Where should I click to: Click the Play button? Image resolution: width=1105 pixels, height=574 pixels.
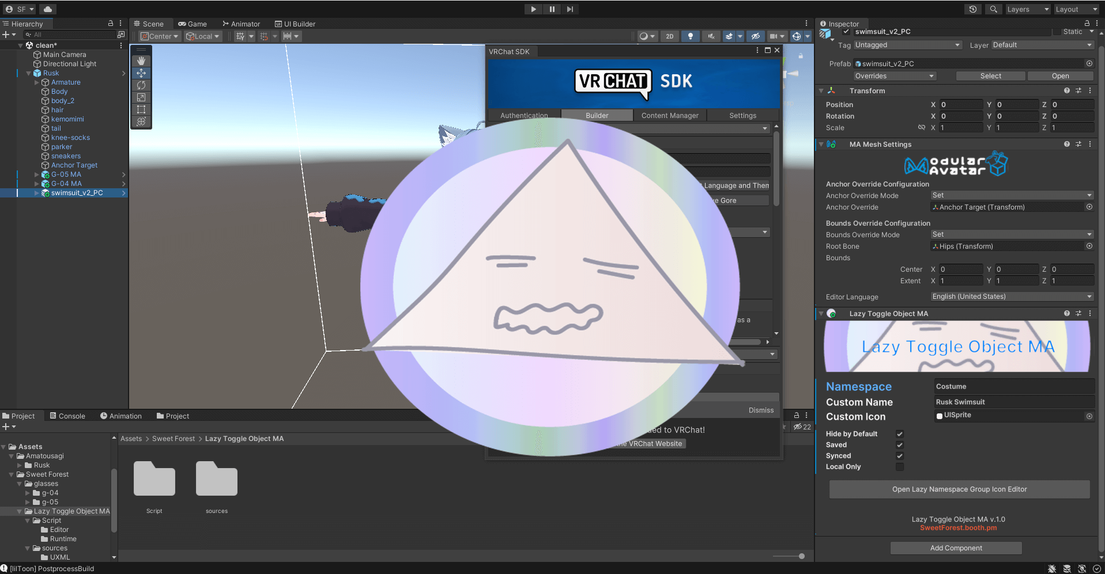(x=533, y=9)
